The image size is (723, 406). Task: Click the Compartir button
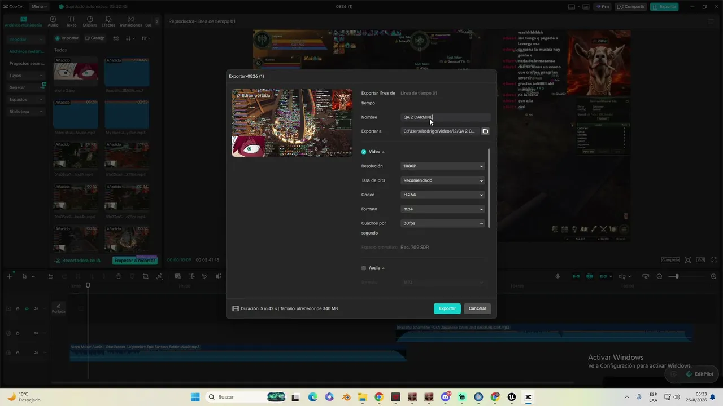(631, 7)
